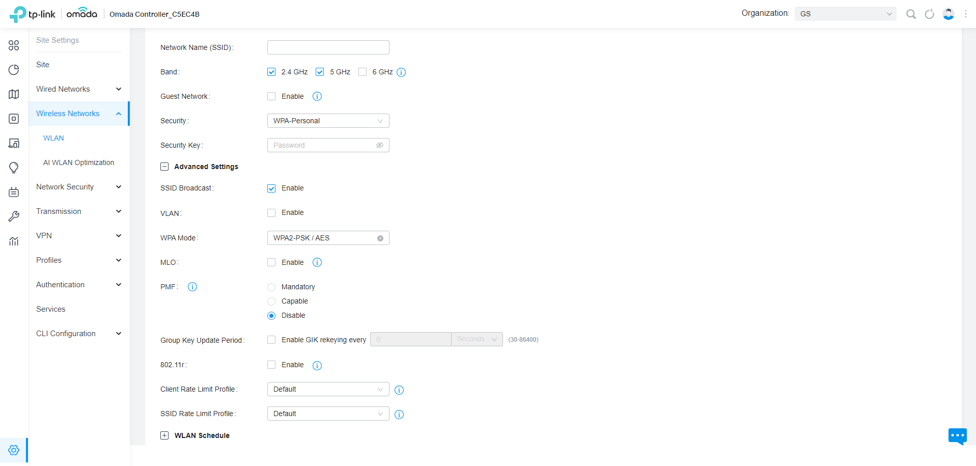The width and height of the screenshot is (976, 466).
Task: Click the global search magnifier icon
Action: [911, 14]
